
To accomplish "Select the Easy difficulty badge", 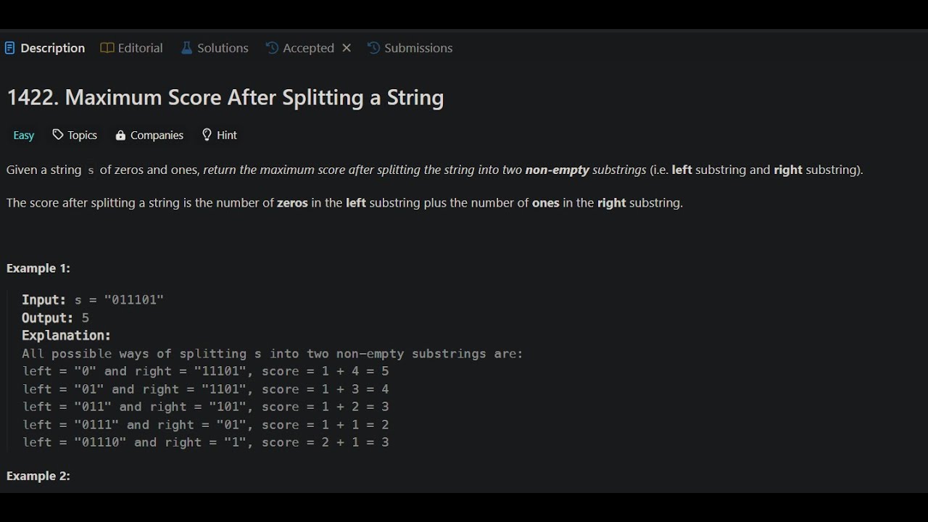I will click(x=23, y=136).
